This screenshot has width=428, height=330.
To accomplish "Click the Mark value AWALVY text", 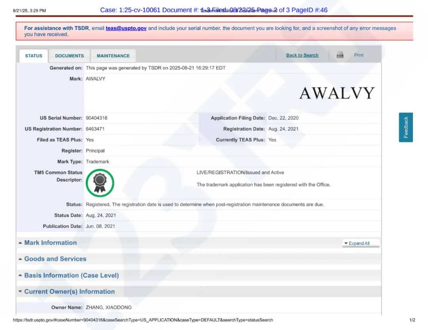I will click(95, 79).
